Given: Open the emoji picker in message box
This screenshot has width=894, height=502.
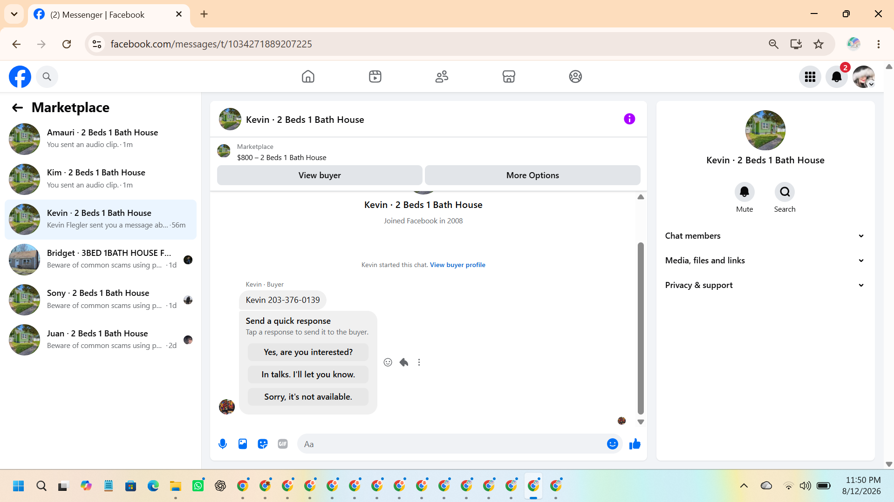Looking at the screenshot, I should (613, 444).
